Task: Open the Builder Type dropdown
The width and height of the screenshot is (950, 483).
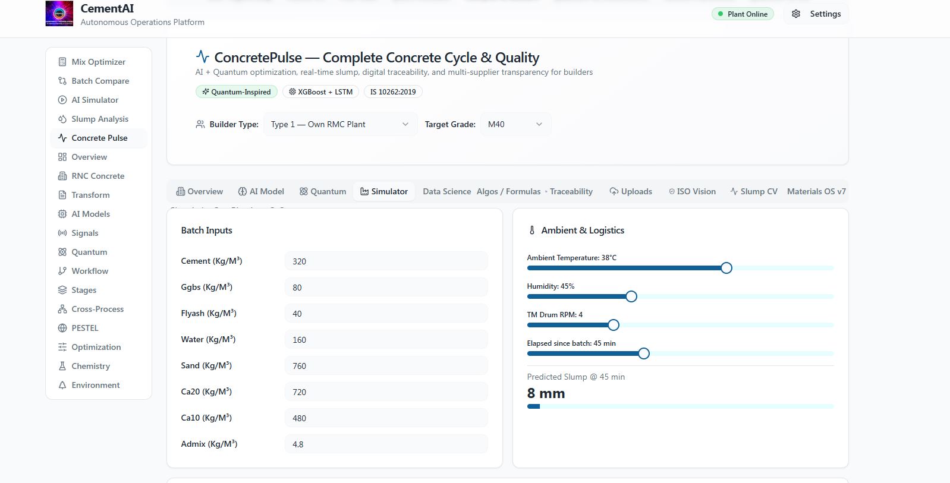Action: coord(340,124)
